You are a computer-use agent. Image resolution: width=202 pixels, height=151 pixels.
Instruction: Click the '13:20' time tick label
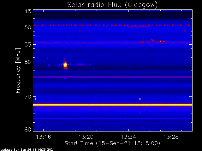86,137
